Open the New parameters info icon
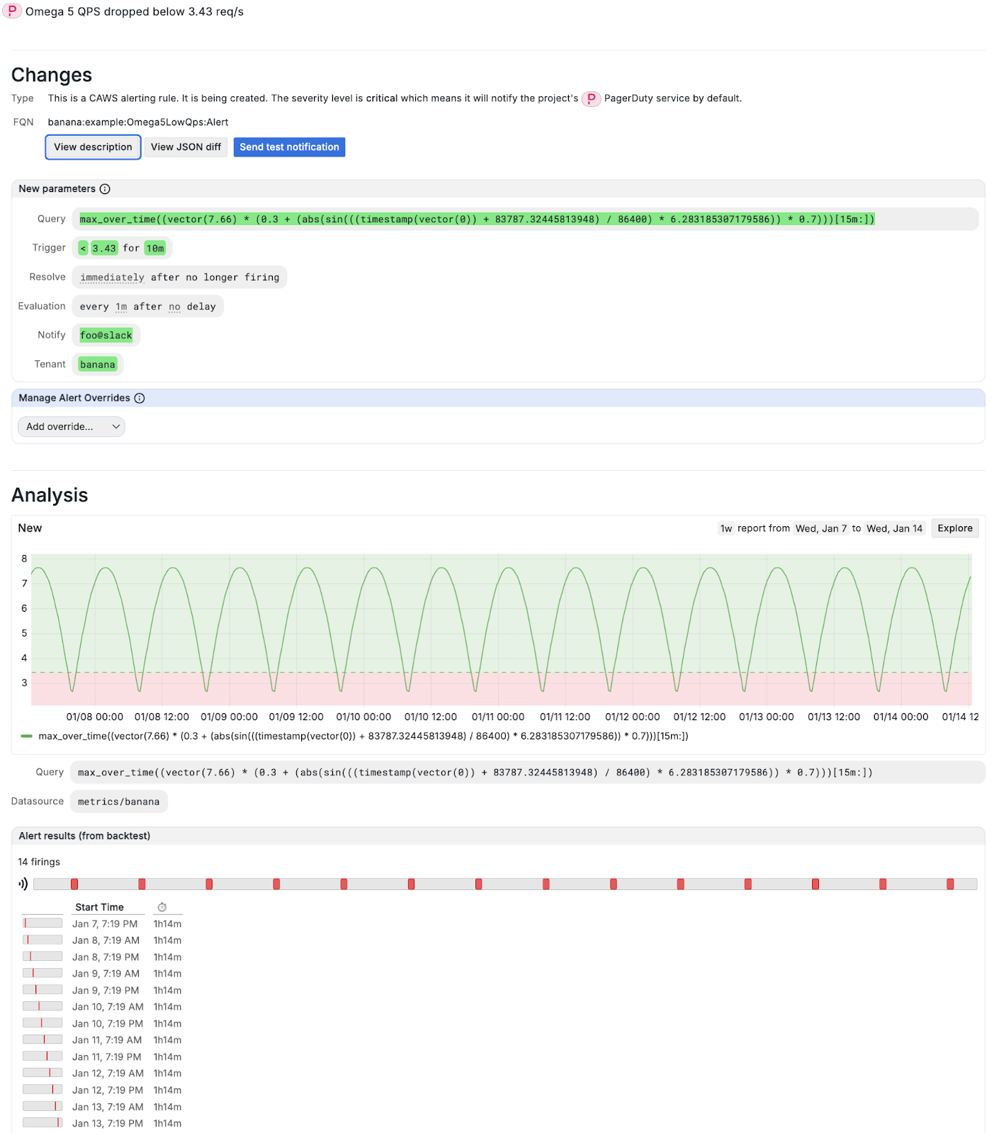This screenshot has height=1133, width=994. (x=105, y=189)
